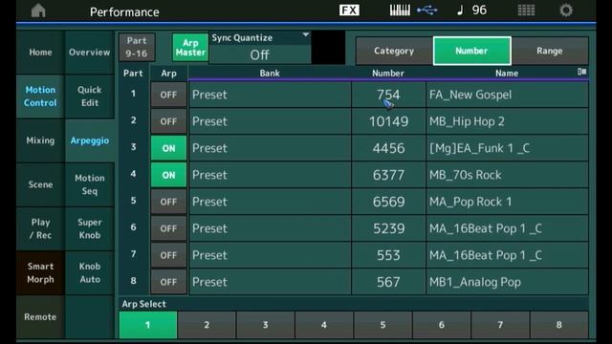Open the Knob Auto submenu
The image size is (612, 344).
tap(90, 272)
